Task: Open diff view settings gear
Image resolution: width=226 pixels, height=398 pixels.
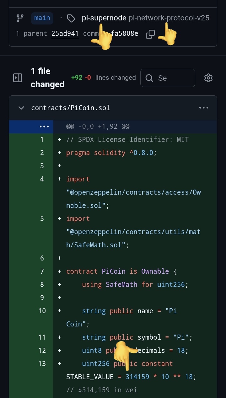Action: point(208,78)
